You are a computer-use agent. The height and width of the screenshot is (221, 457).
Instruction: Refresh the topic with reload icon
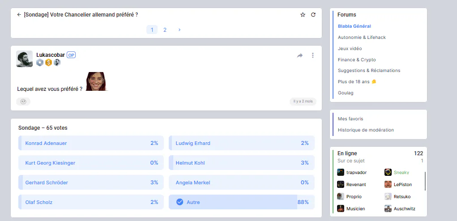click(x=313, y=15)
